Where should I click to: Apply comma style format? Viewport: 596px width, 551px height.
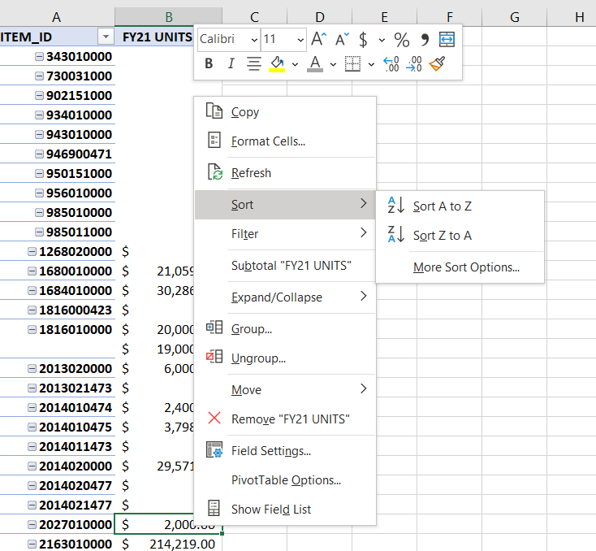click(425, 39)
